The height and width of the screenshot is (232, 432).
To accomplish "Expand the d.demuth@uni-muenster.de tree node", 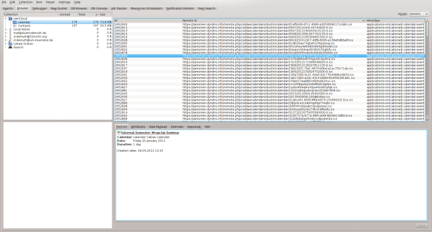I will click(x=6, y=40).
